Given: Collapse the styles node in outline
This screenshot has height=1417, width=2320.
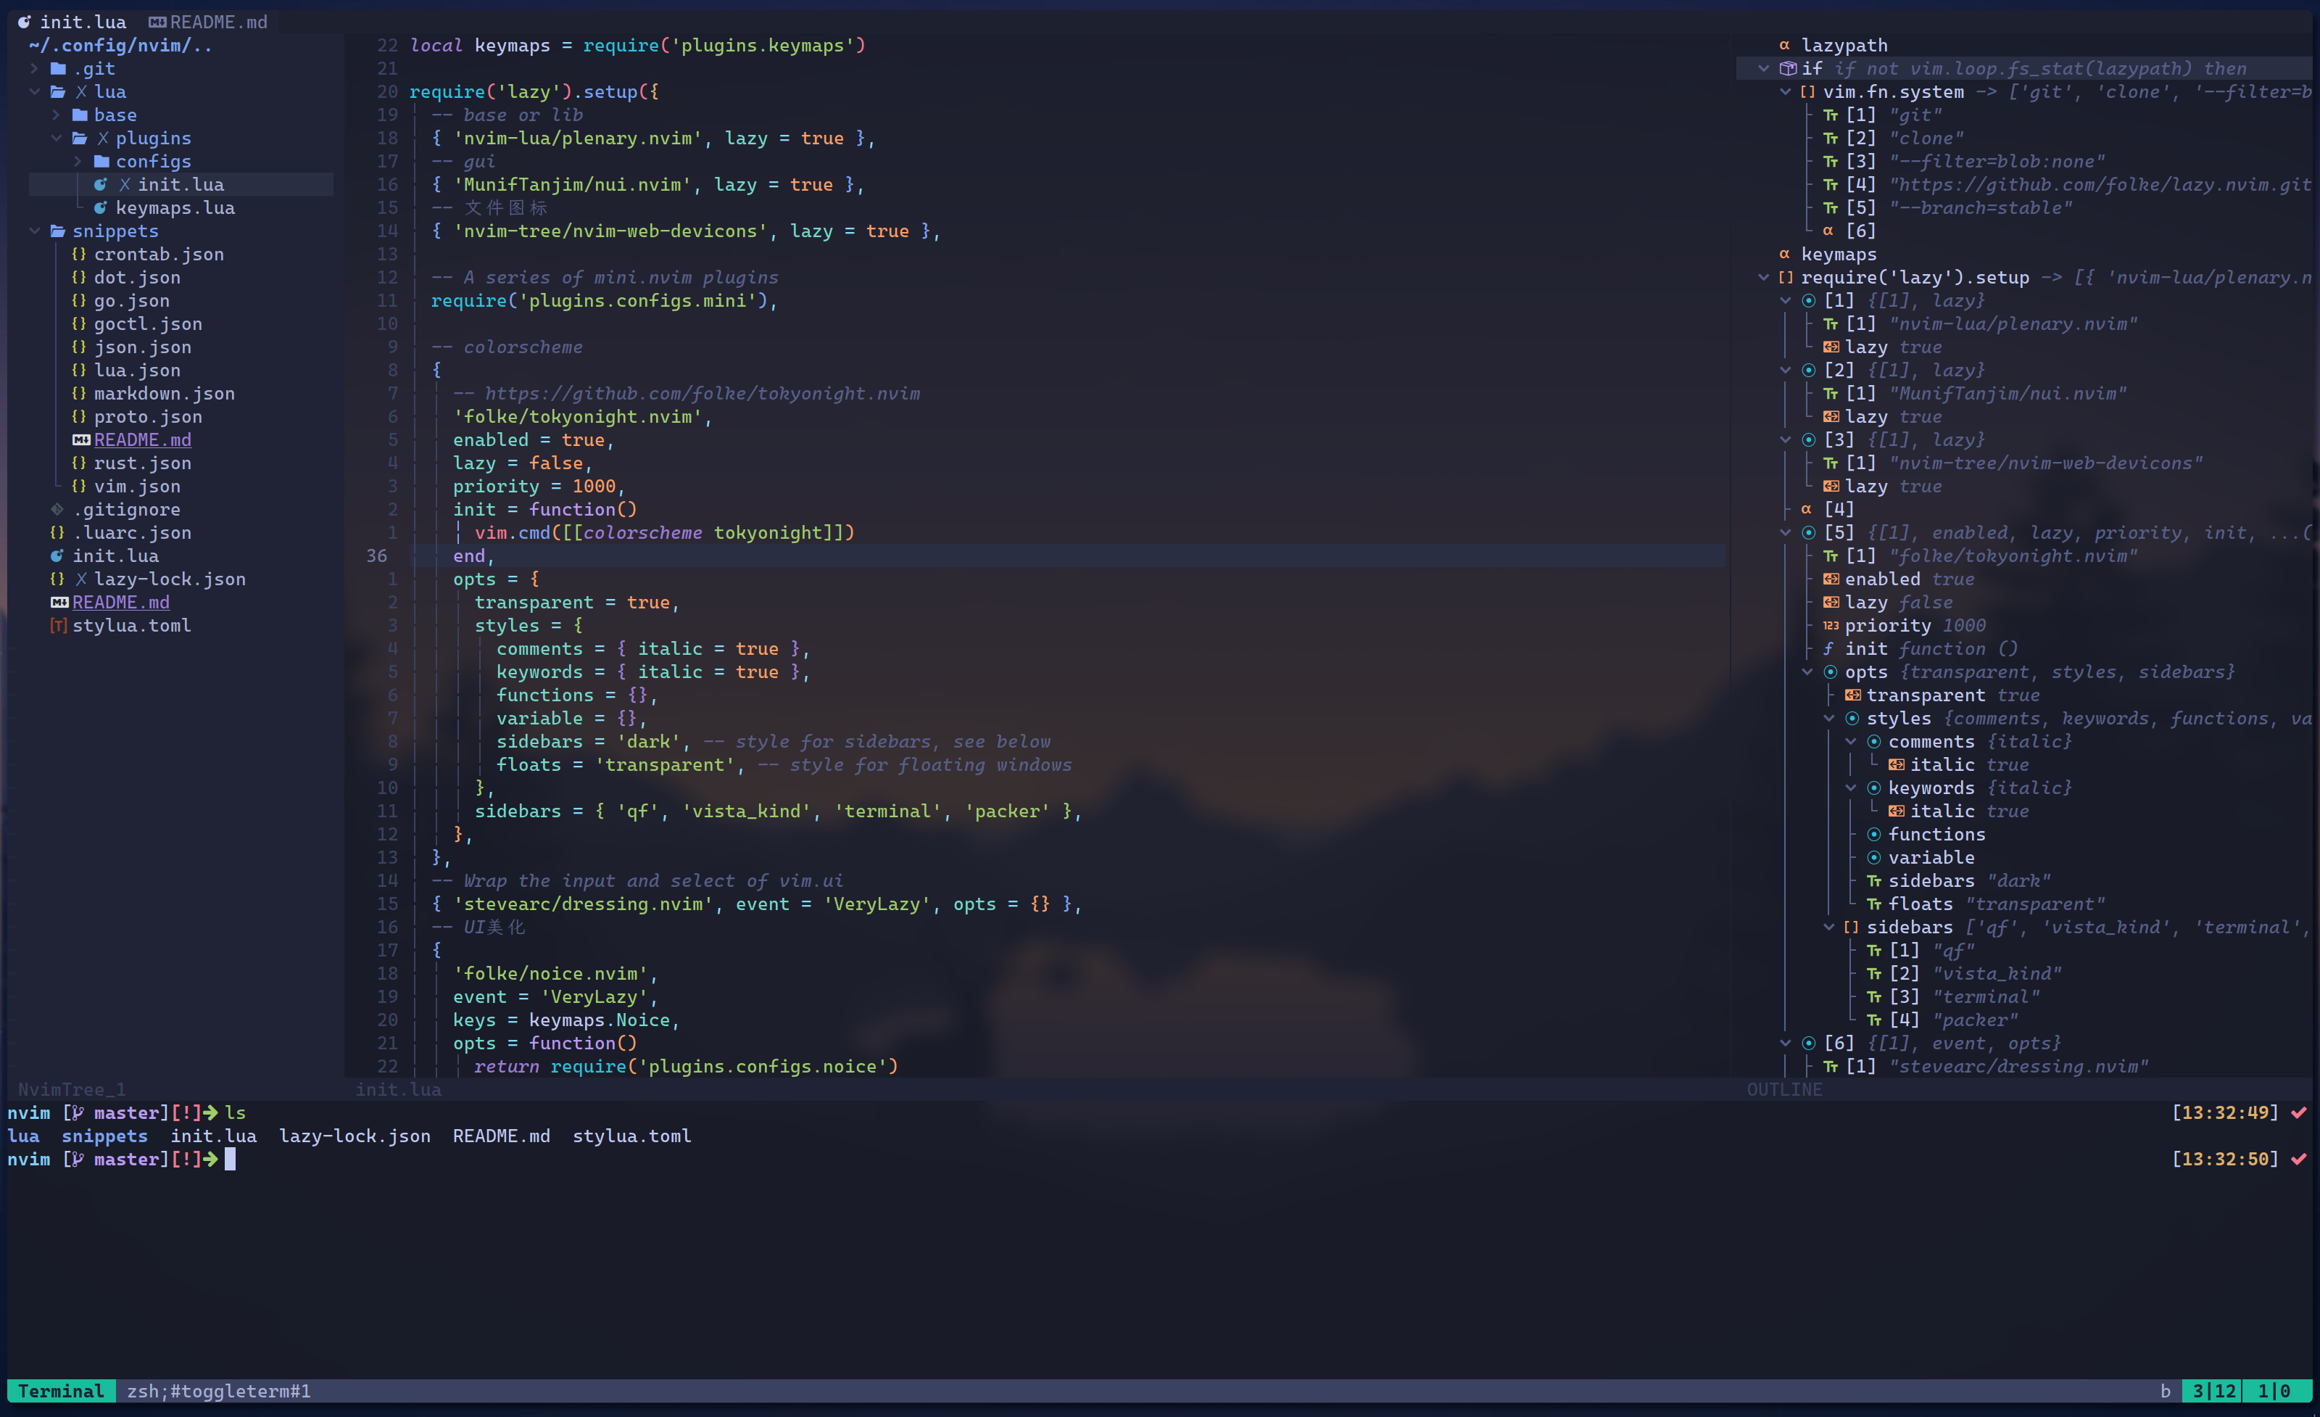Looking at the screenshot, I should pyautogui.click(x=1828, y=719).
